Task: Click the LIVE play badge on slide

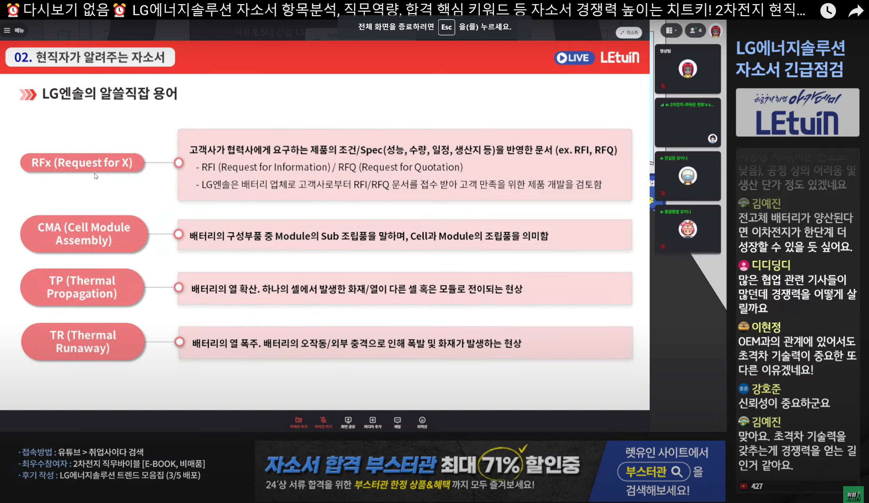Action: [x=574, y=57]
